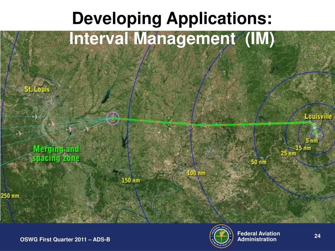Select the topmost aircraft in the merging zone
This screenshot has width=335, height=251.
(36, 117)
